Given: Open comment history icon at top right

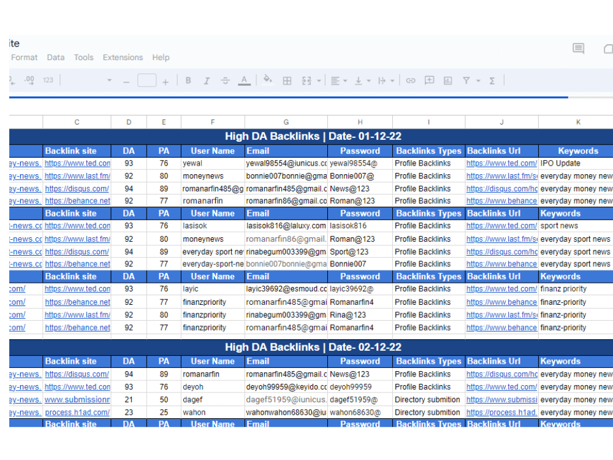Looking at the screenshot, I should 578,48.
